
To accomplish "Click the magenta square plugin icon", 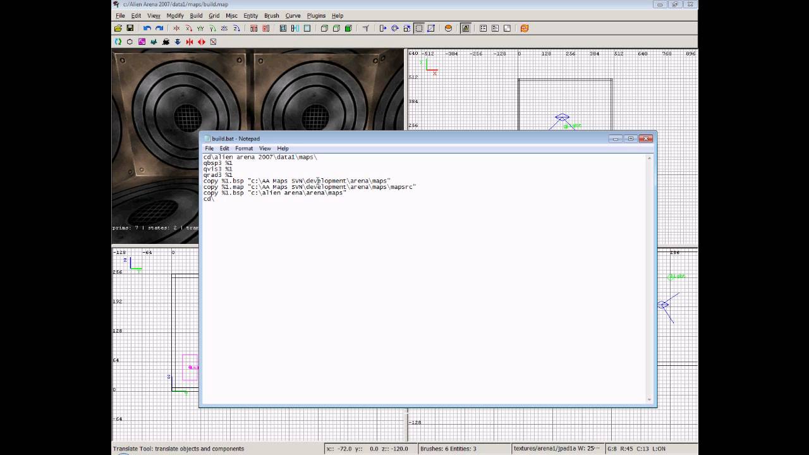I will [142, 42].
